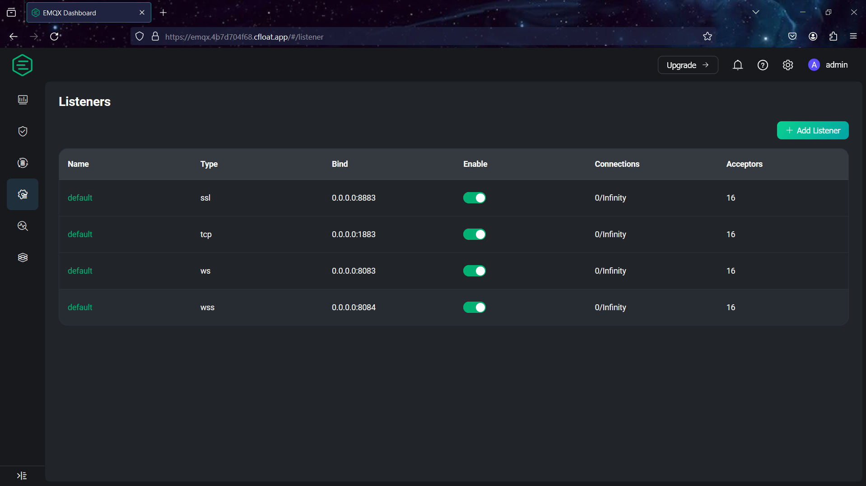
Task: Click the Connections column header
Action: (x=617, y=164)
